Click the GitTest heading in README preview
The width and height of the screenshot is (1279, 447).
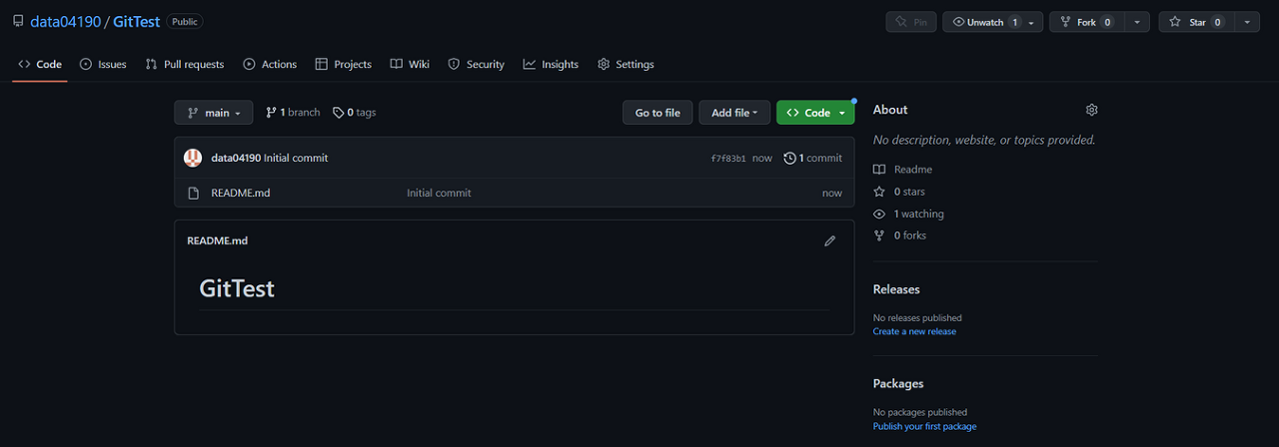click(237, 289)
